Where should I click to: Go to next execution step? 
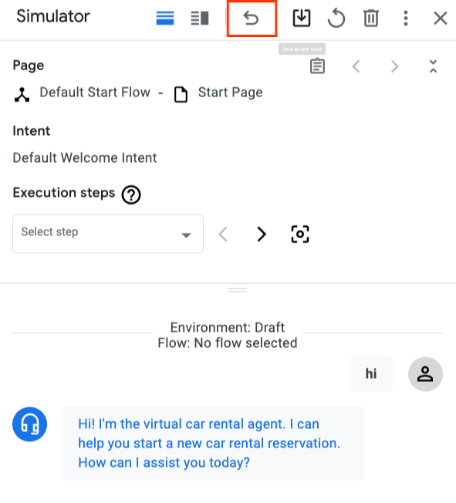(262, 234)
